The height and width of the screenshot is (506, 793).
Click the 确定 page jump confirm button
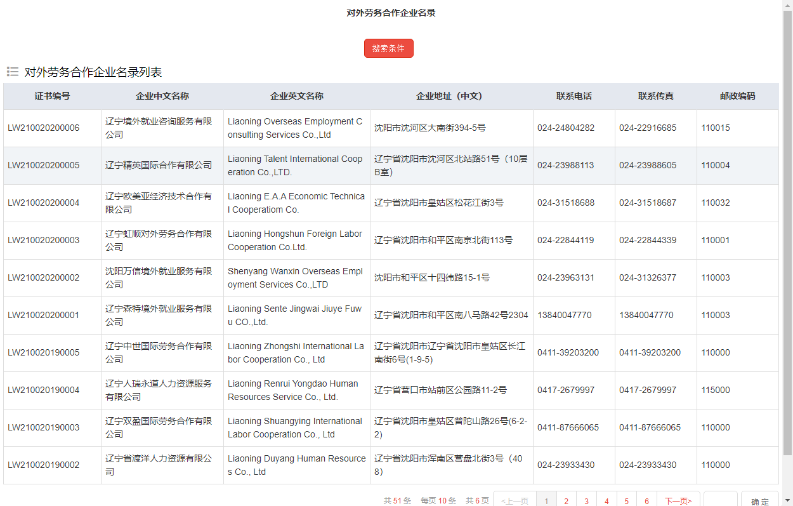759,501
